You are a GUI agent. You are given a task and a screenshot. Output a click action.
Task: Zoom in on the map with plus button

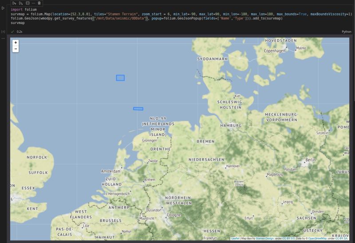(16, 43)
